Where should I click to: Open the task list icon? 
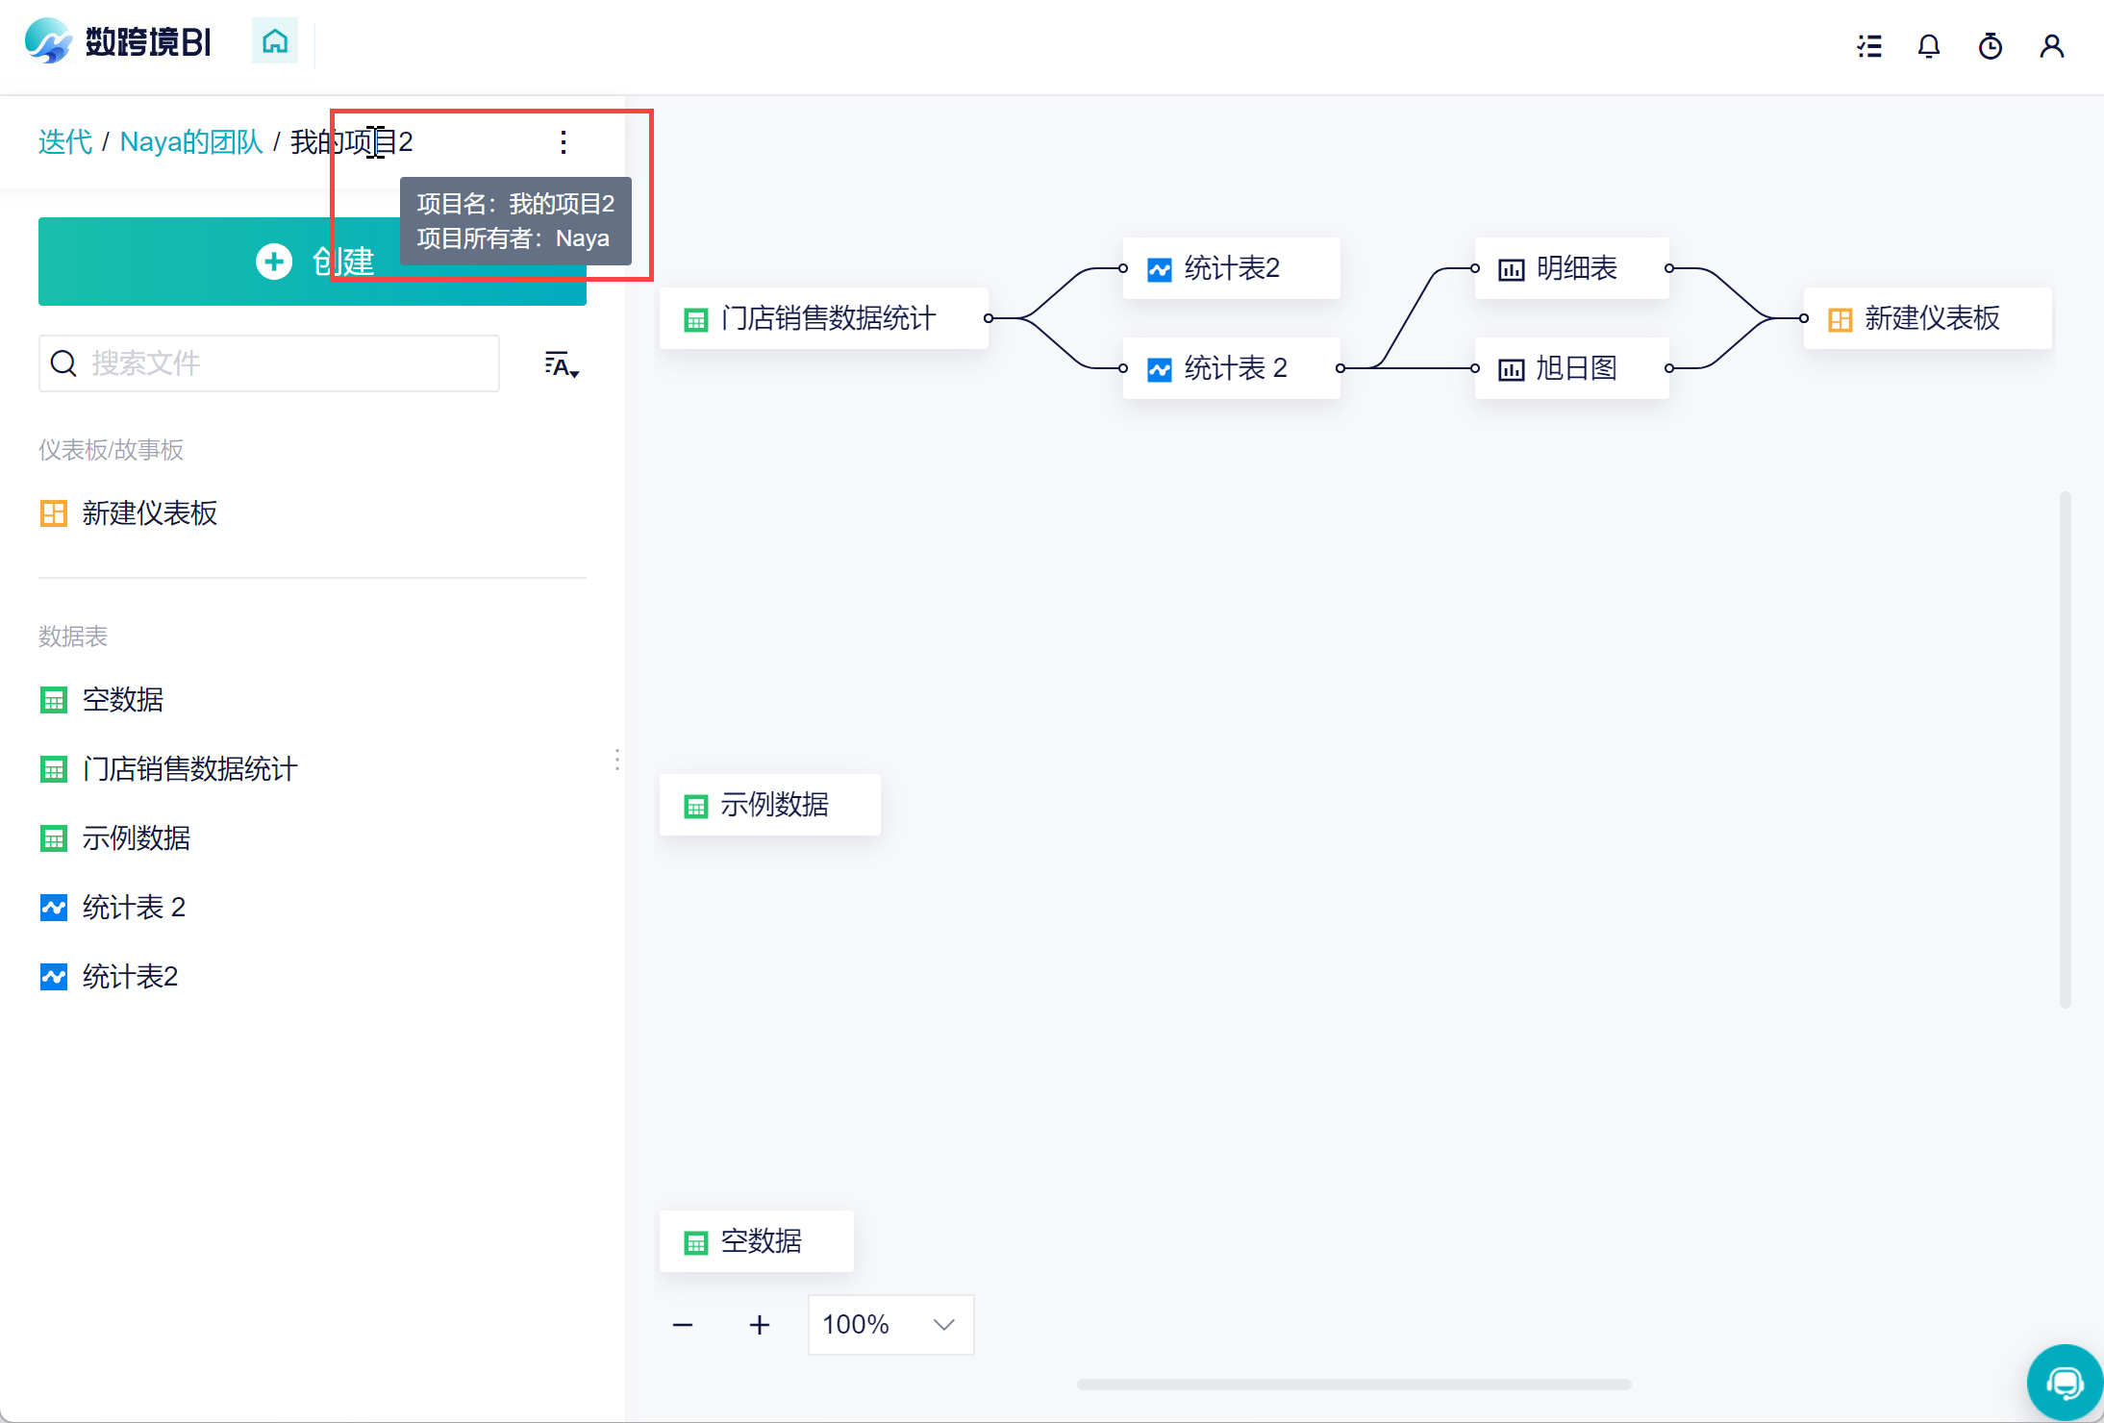click(x=1869, y=46)
